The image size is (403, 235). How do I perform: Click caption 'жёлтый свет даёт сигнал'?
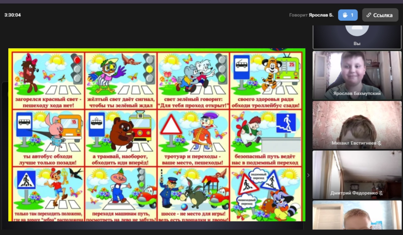121,99
